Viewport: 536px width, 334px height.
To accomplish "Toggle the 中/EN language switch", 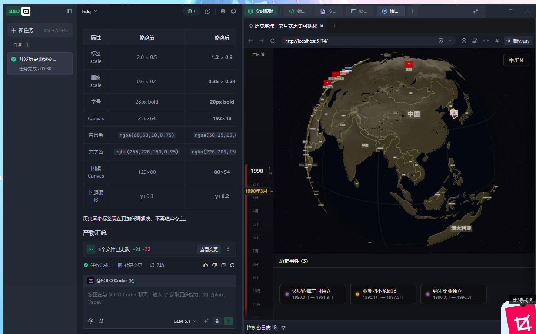I will [516, 60].
